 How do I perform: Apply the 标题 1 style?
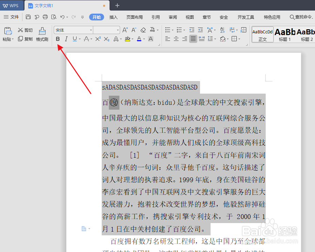pyautogui.click(x=285, y=35)
